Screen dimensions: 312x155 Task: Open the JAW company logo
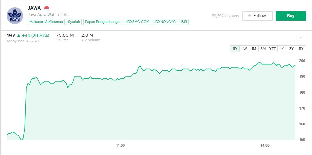(x=15, y=16)
